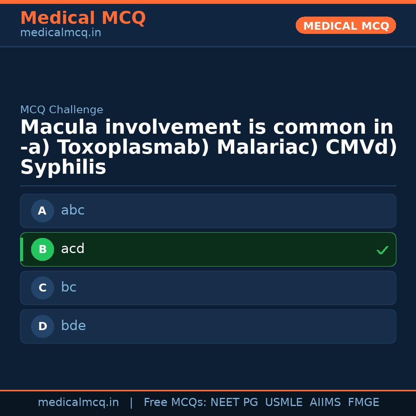Open the medicalmcq.in link in the header
This screenshot has width=416, height=416.
(x=60, y=33)
